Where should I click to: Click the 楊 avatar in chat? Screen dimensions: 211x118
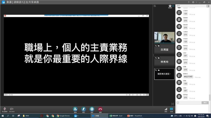pyautogui.click(x=179, y=27)
